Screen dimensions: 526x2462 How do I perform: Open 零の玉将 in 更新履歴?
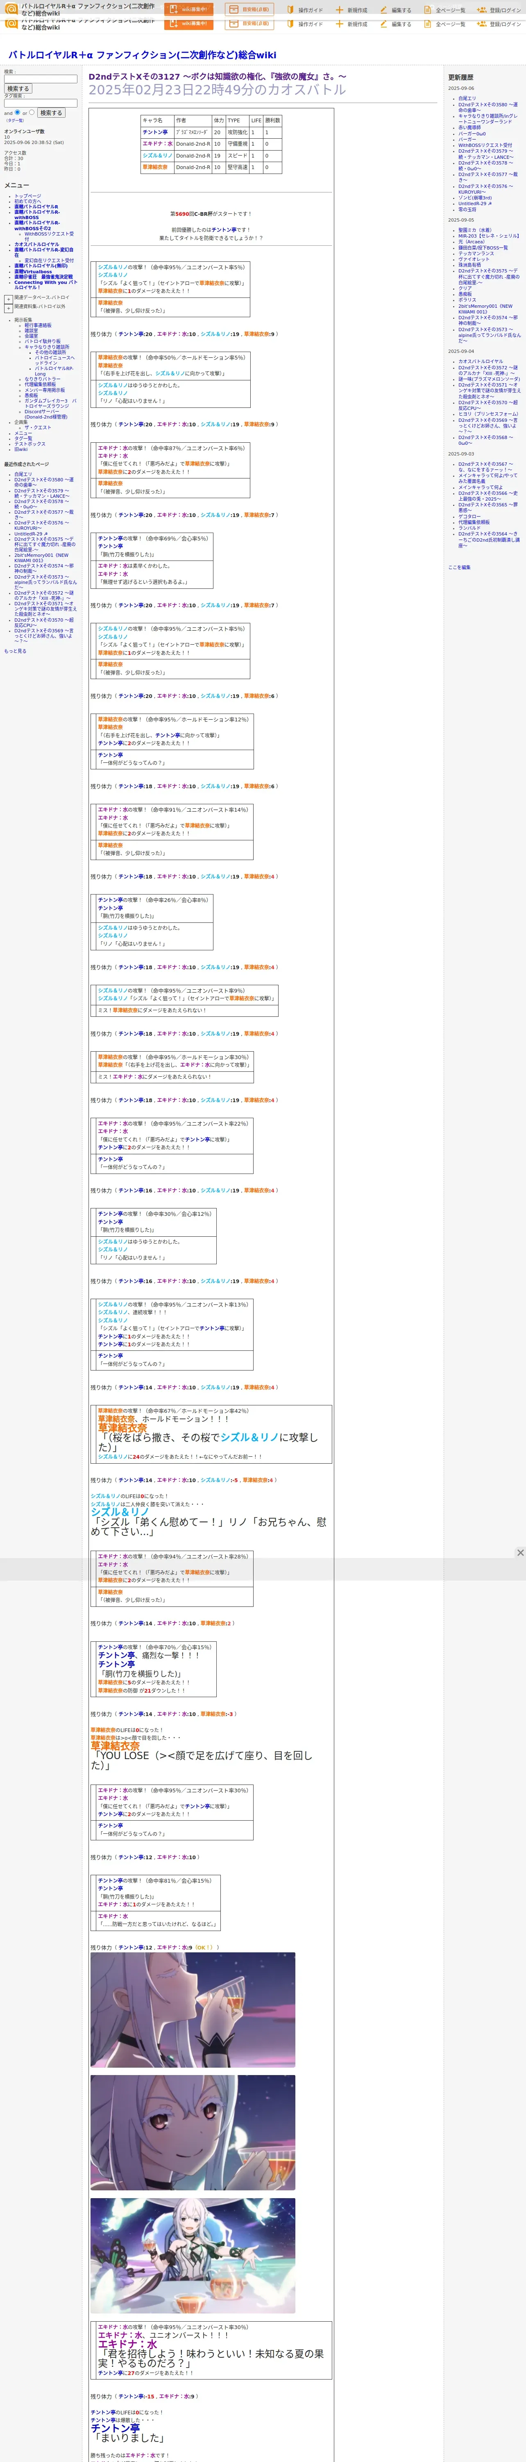click(x=467, y=209)
